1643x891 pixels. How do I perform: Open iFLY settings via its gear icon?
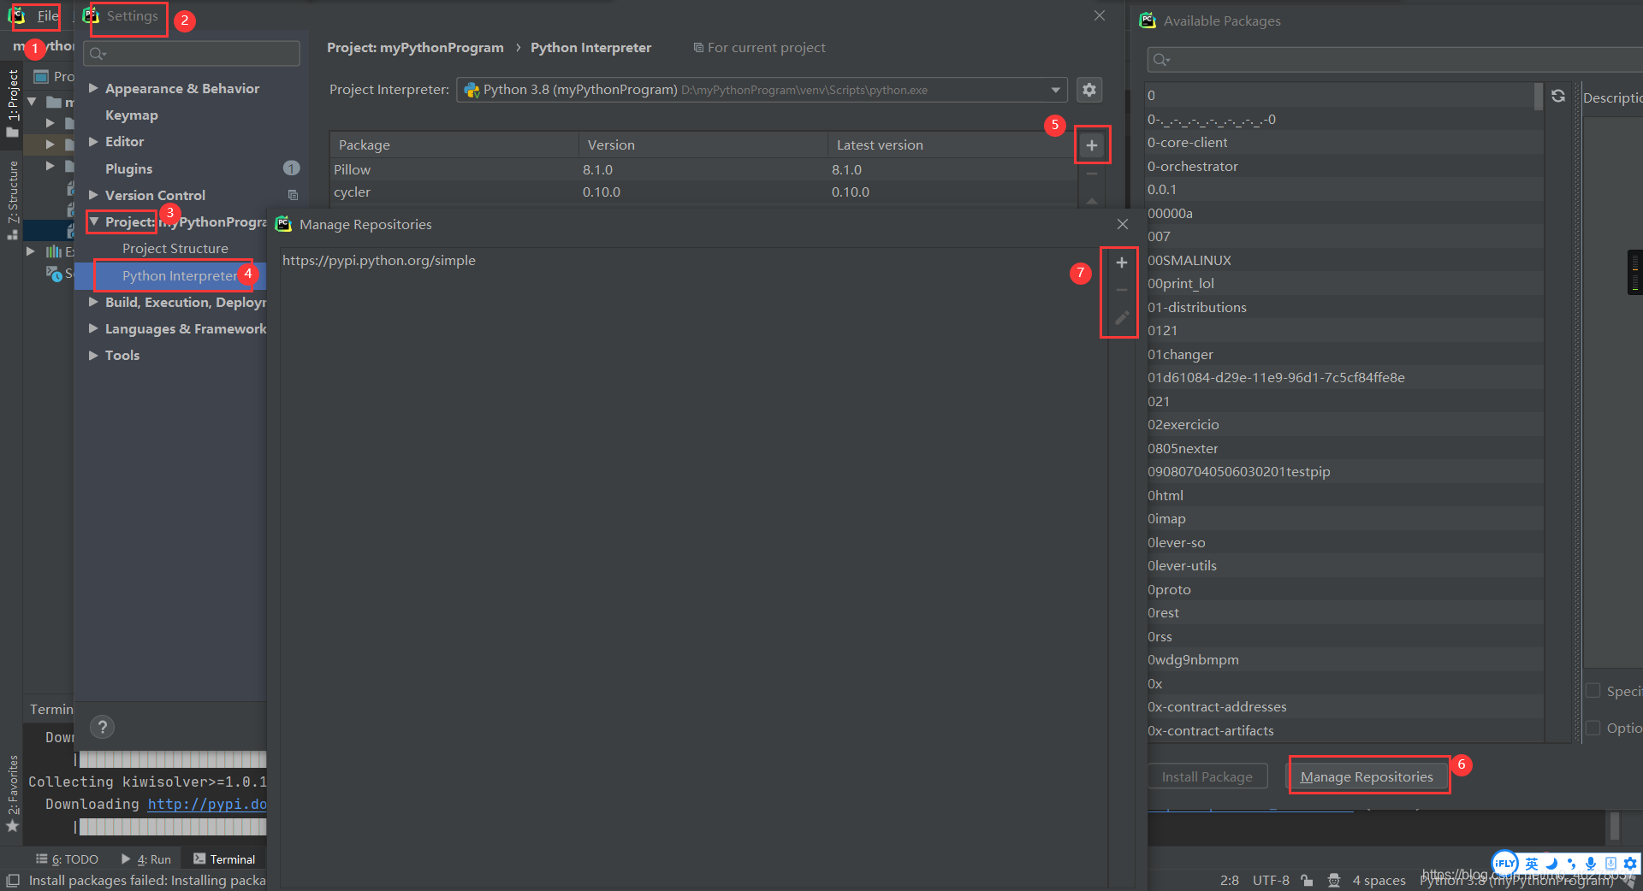[x=1630, y=864]
